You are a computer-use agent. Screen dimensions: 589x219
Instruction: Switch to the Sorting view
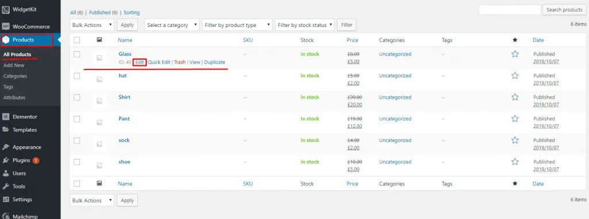(x=132, y=13)
